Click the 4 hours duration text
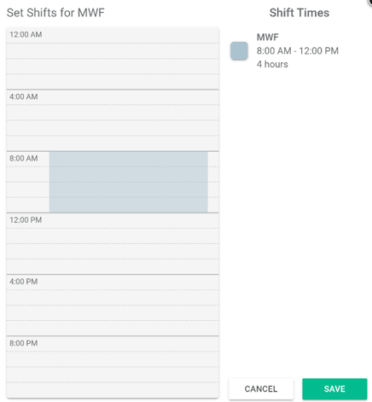Screen dimensions: 372x402 (272, 64)
